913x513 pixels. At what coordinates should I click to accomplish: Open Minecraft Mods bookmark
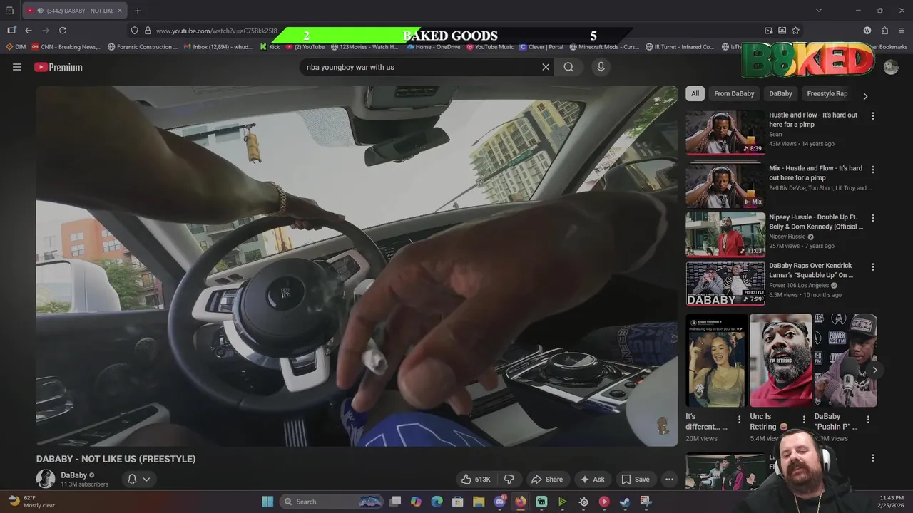[604, 47]
